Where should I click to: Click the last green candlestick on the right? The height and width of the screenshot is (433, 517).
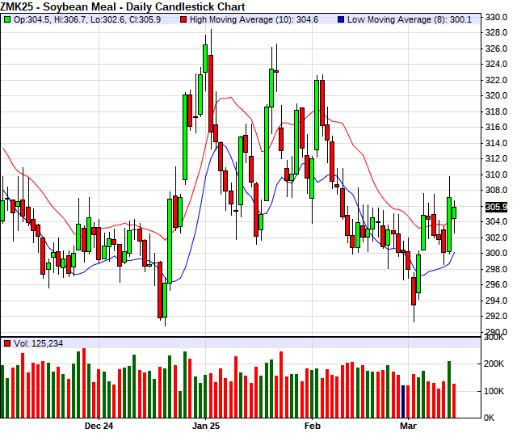(455, 212)
